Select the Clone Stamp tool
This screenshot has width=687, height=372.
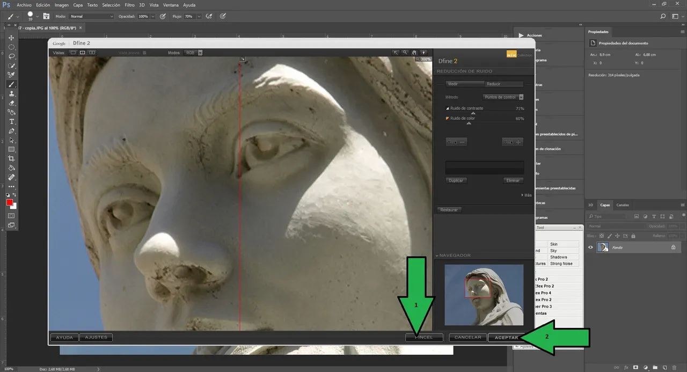[11, 93]
